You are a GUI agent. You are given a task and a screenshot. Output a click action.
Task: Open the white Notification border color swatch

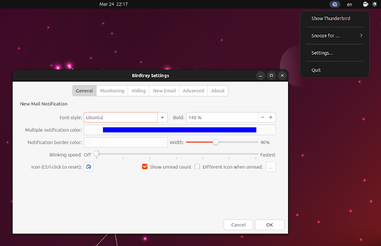(126, 142)
